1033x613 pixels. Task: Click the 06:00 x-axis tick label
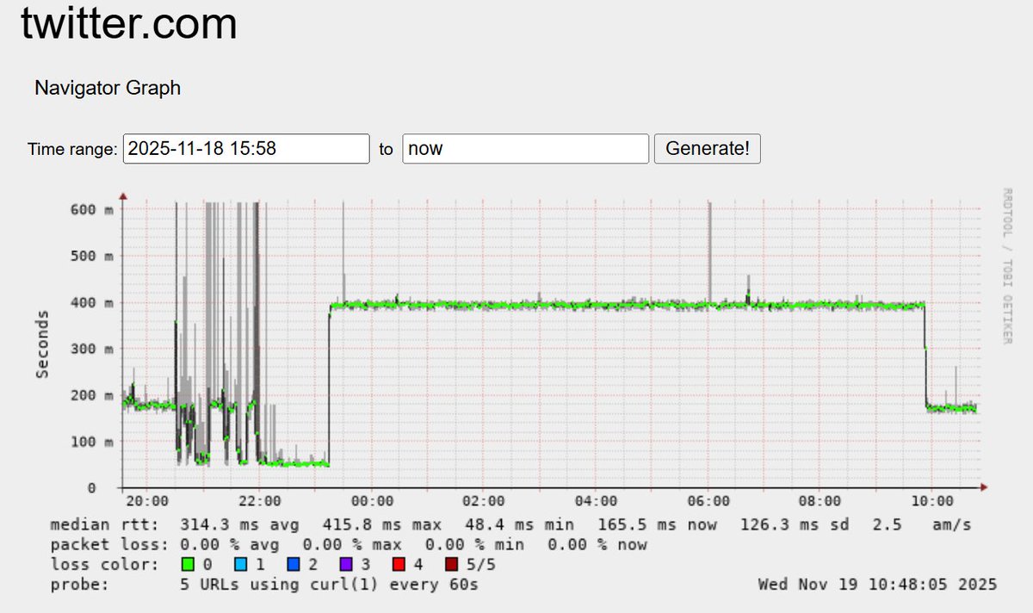[708, 500]
